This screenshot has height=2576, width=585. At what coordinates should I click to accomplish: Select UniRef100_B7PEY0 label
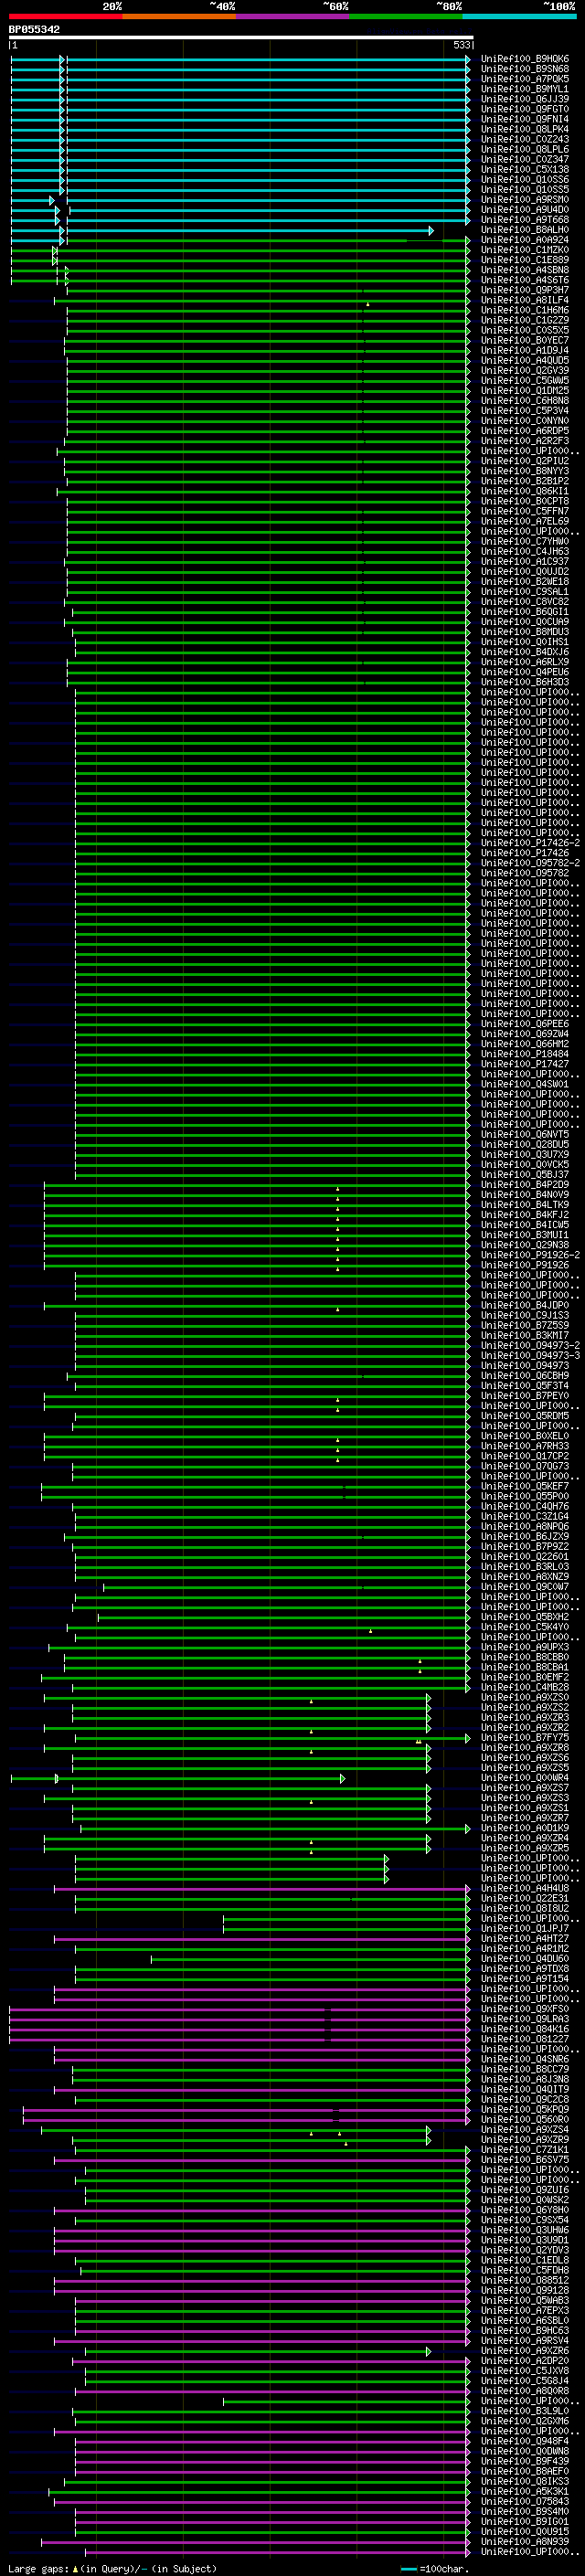coord(525,1396)
